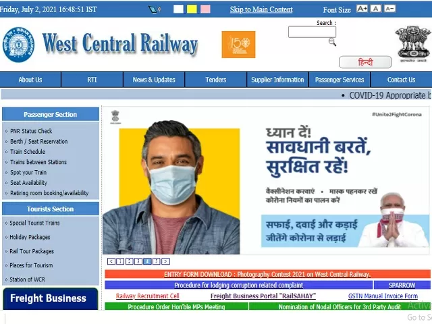The height and width of the screenshot is (324, 432).
Task: Open the SPARROW link
Action: click(x=402, y=285)
